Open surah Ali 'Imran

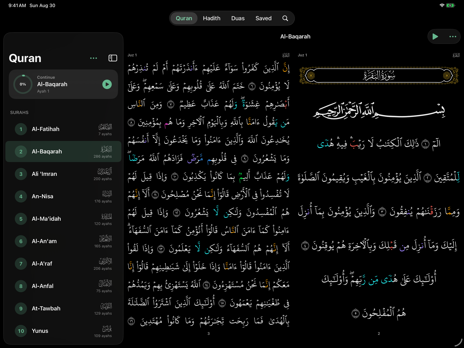(x=63, y=174)
